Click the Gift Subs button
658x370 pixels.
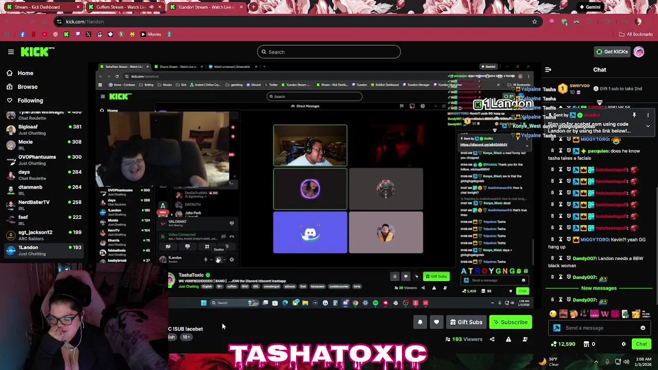tap(466, 322)
